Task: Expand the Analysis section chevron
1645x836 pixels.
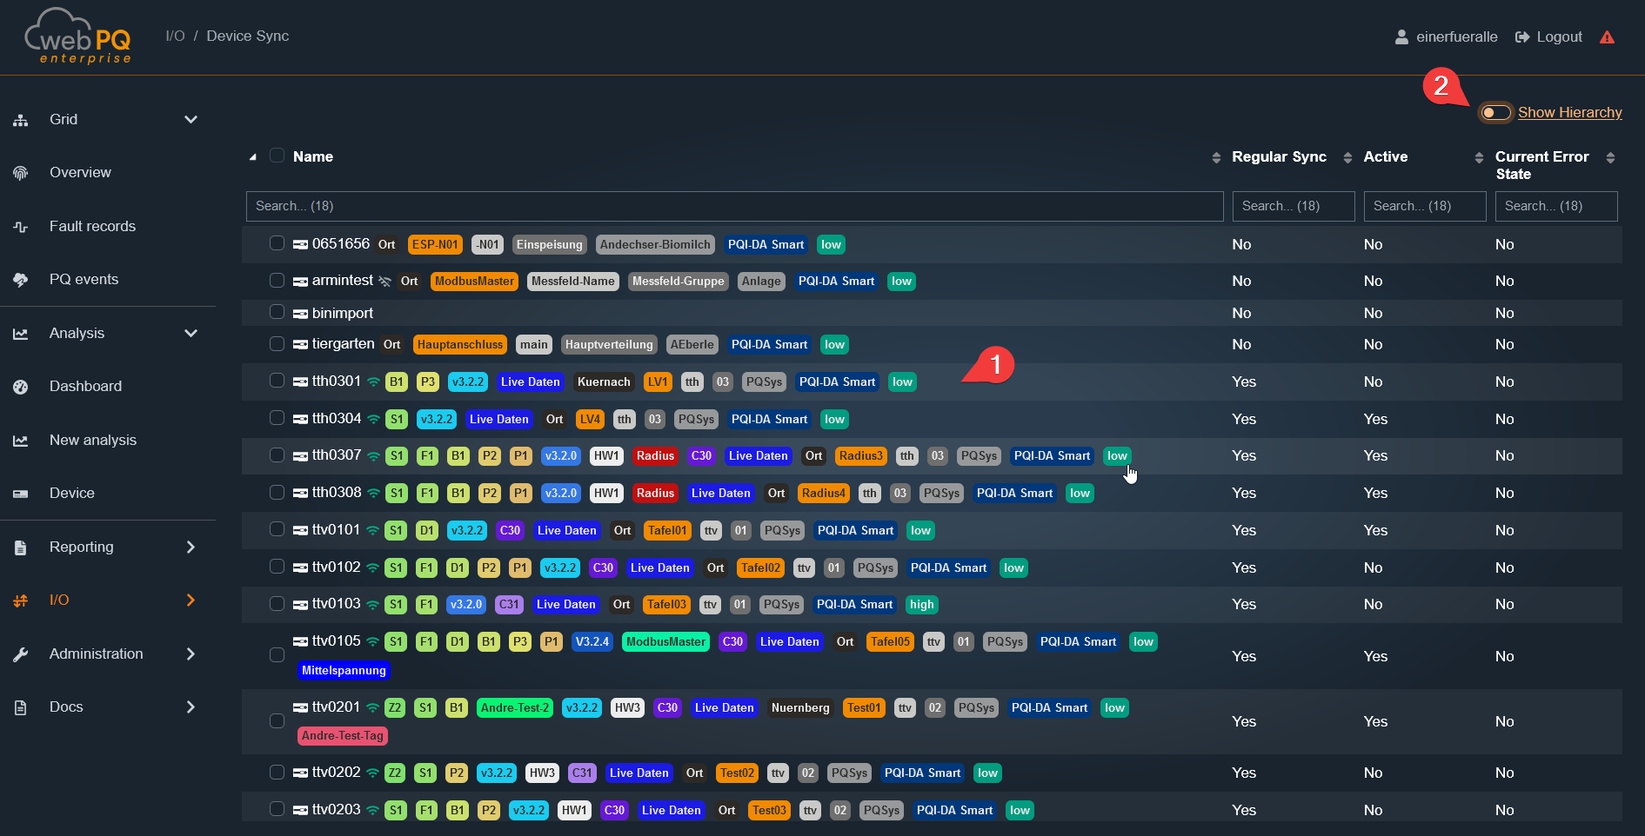Action: [x=191, y=334]
